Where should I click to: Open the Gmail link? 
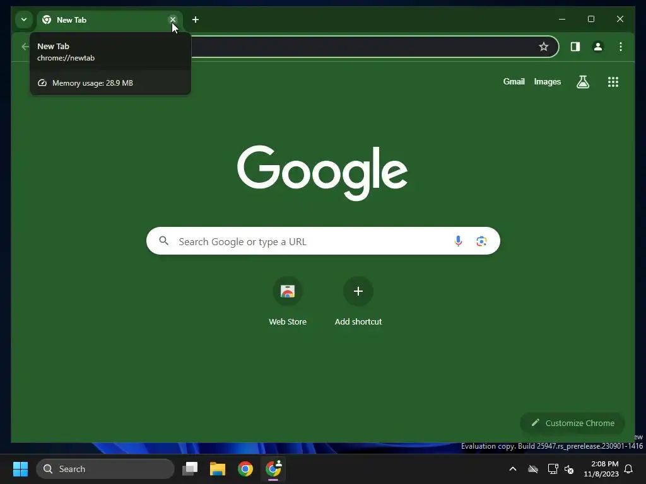[x=514, y=81]
